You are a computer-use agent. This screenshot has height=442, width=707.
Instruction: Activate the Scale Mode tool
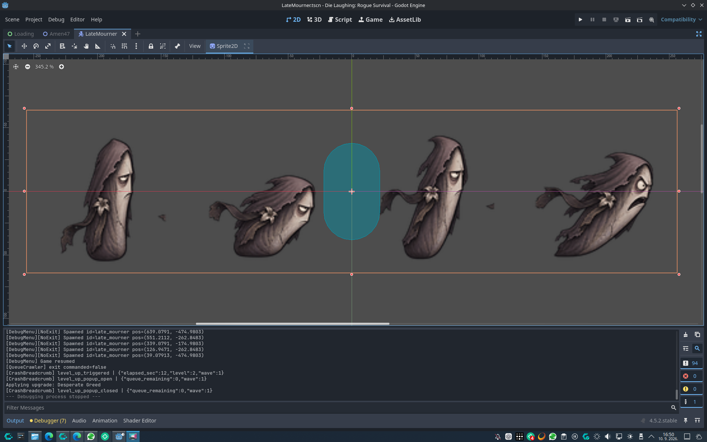coord(48,46)
